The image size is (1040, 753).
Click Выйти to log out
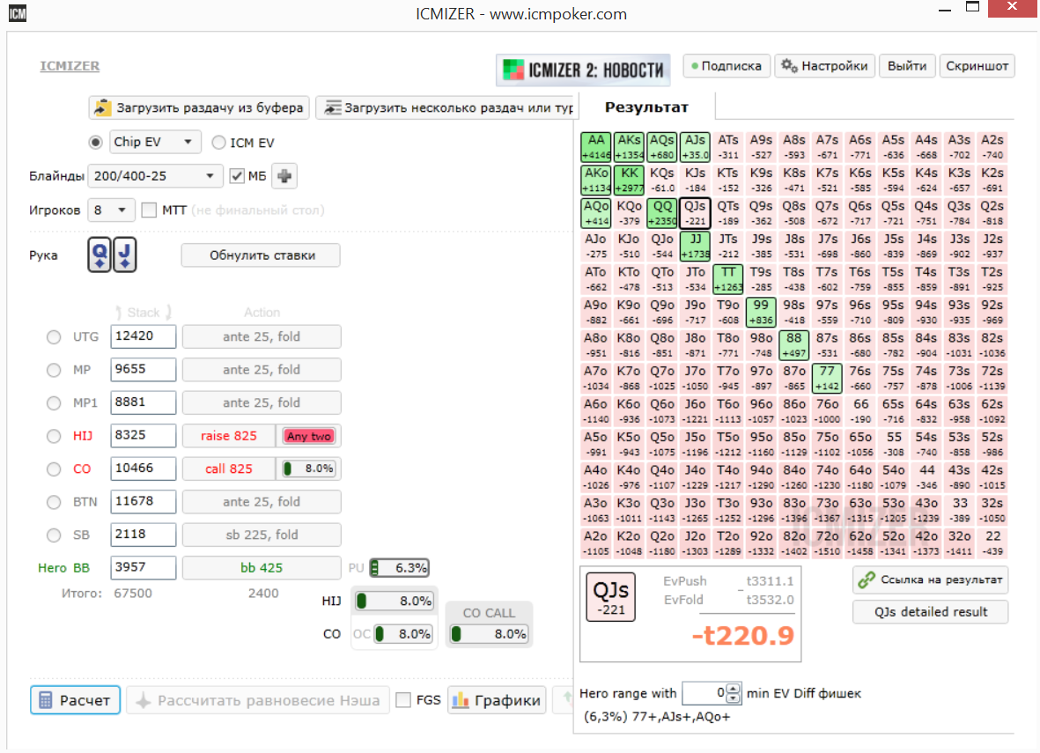(907, 66)
